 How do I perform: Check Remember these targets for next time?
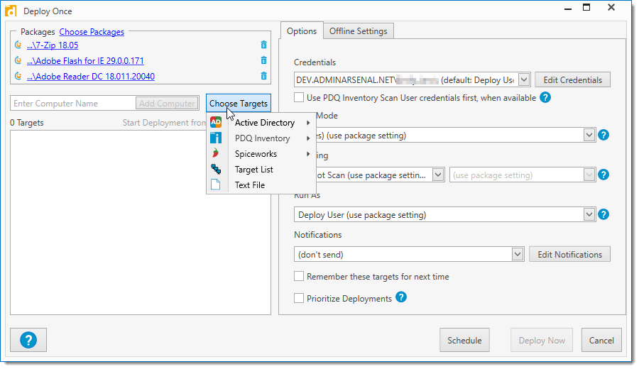tap(300, 277)
